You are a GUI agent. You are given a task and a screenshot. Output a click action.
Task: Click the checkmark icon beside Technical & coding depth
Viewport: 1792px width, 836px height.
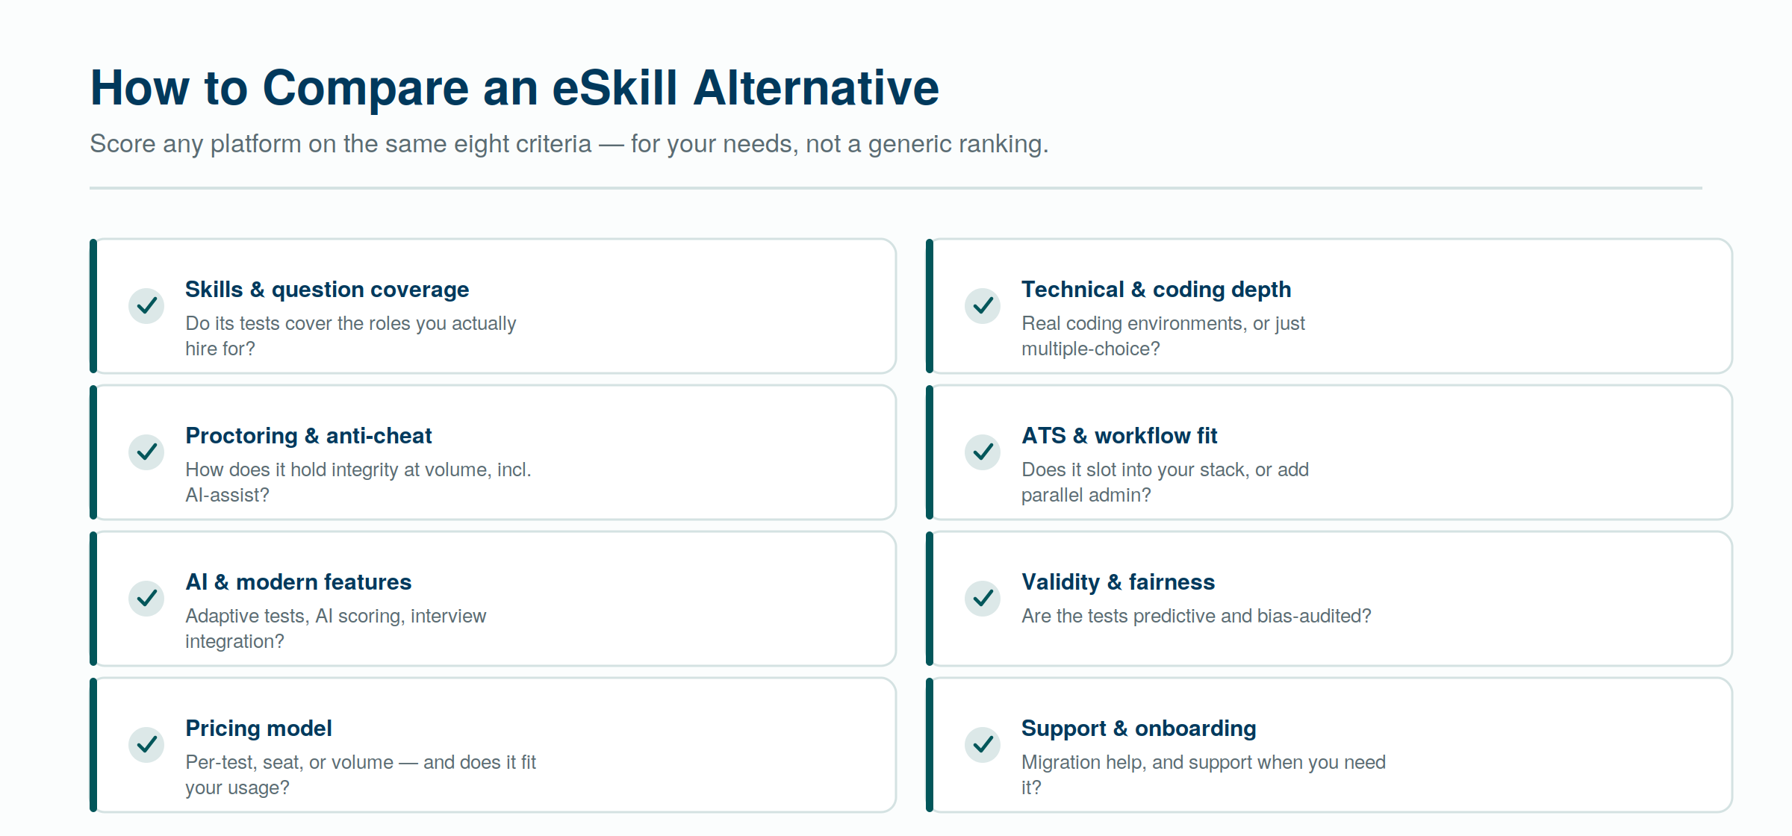tap(983, 306)
